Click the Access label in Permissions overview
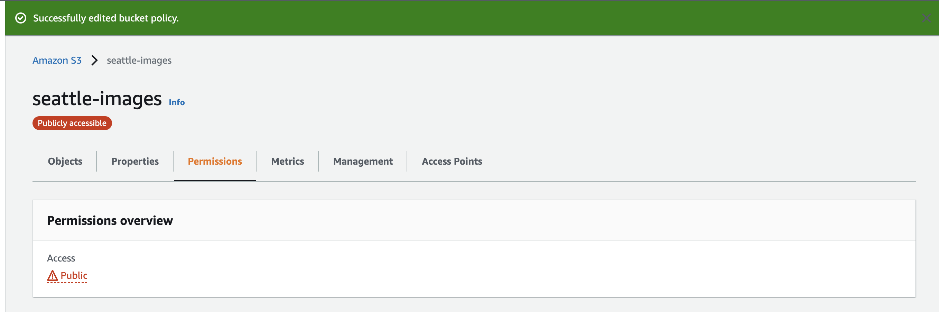The width and height of the screenshot is (939, 312). (61, 258)
